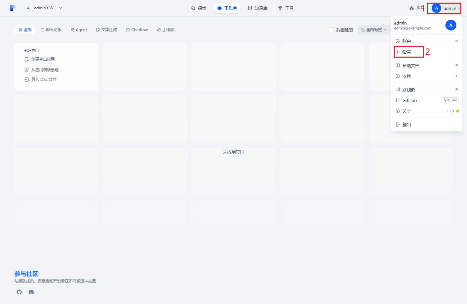Click the 帮助文档 external link arrow
This screenshot has width=467, height=304.
pos(456,65)
